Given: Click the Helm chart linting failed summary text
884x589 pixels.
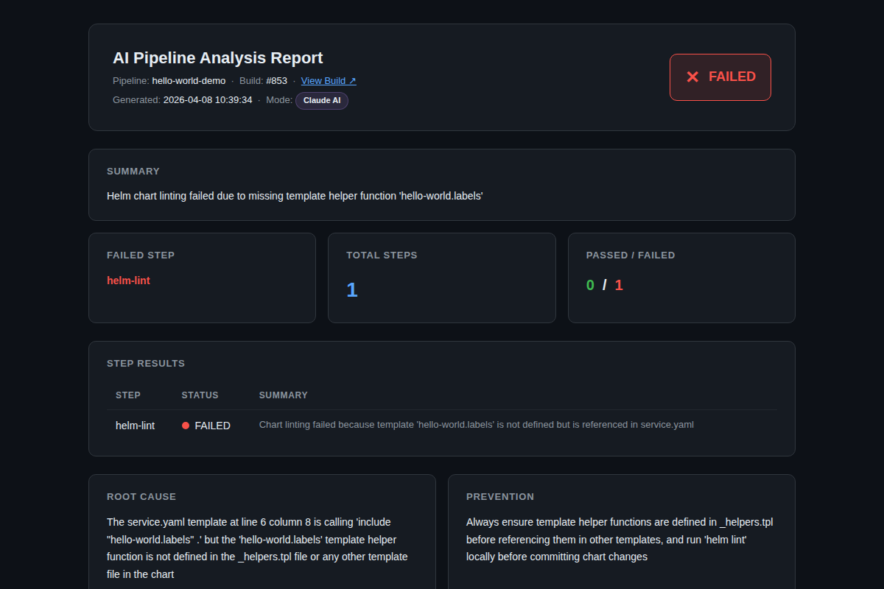Looking at the screenshot, I should (295, 196).
